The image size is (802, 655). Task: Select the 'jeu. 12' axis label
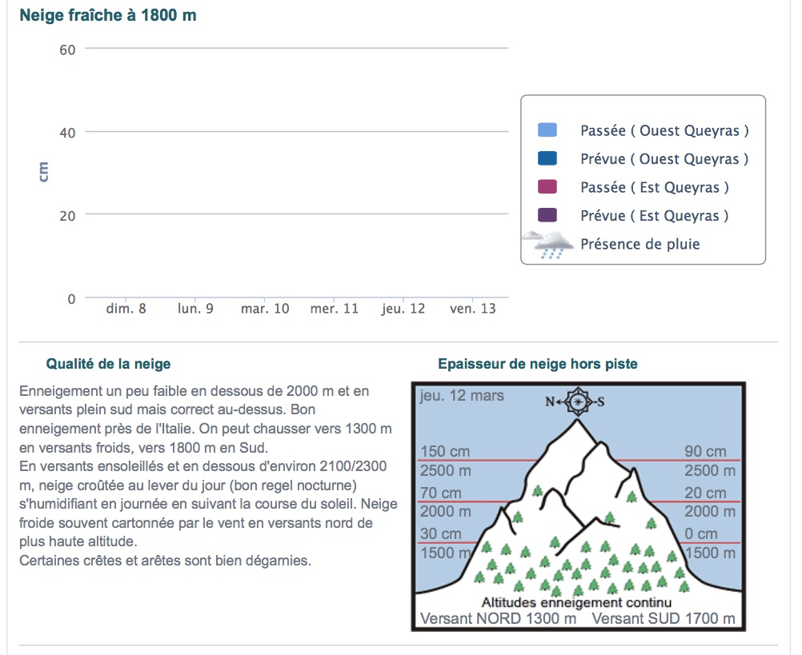403,309
